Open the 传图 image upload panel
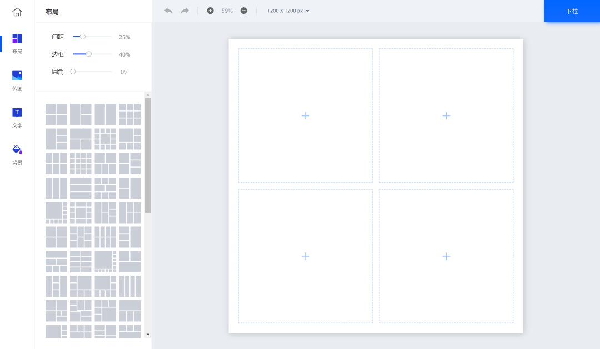The width and height of the screenshot is (600, 349). pyautogui.click(x=17, y=80)
